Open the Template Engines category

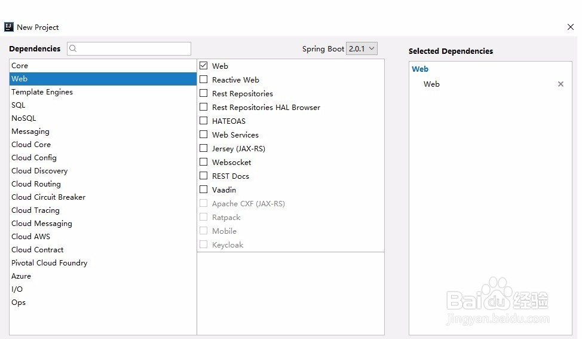tap(42, 92)
